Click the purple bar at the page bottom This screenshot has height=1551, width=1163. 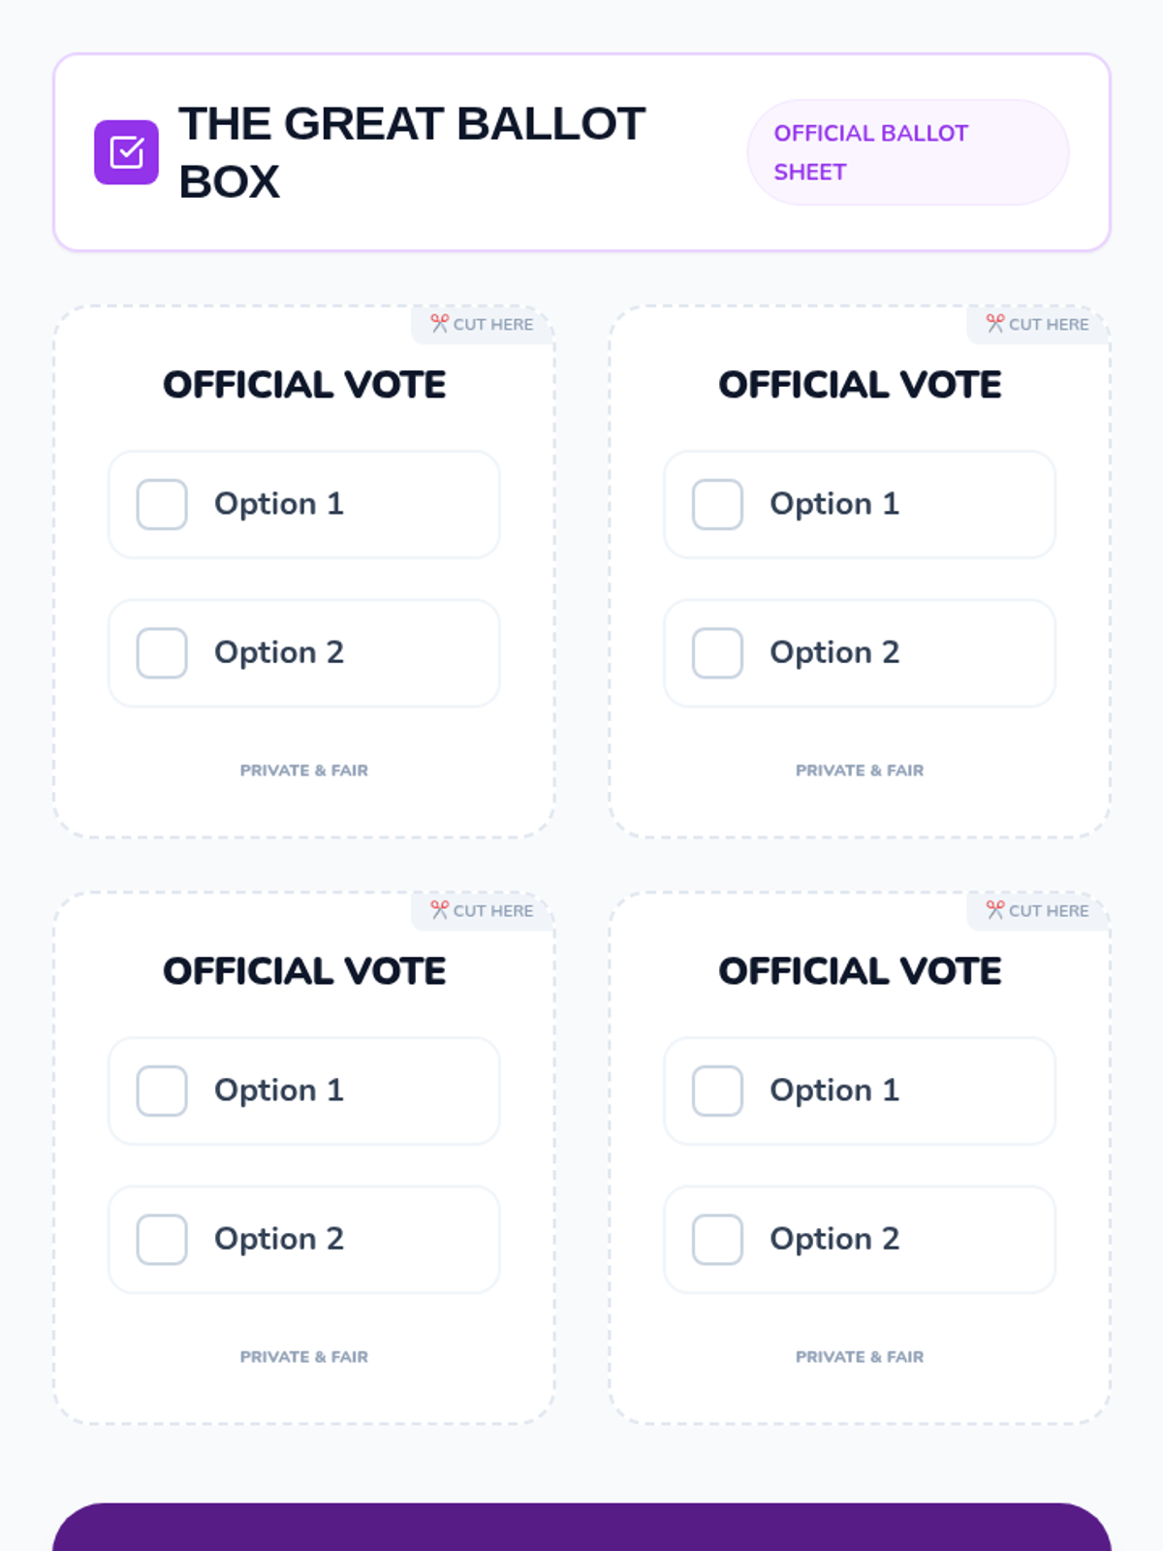point(581,1528)
